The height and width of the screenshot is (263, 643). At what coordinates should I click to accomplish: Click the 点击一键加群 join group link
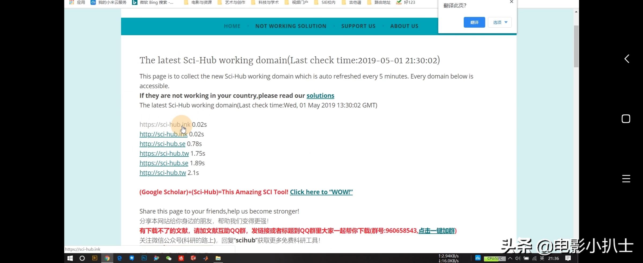pyautogui.click(x=437, y=231)
